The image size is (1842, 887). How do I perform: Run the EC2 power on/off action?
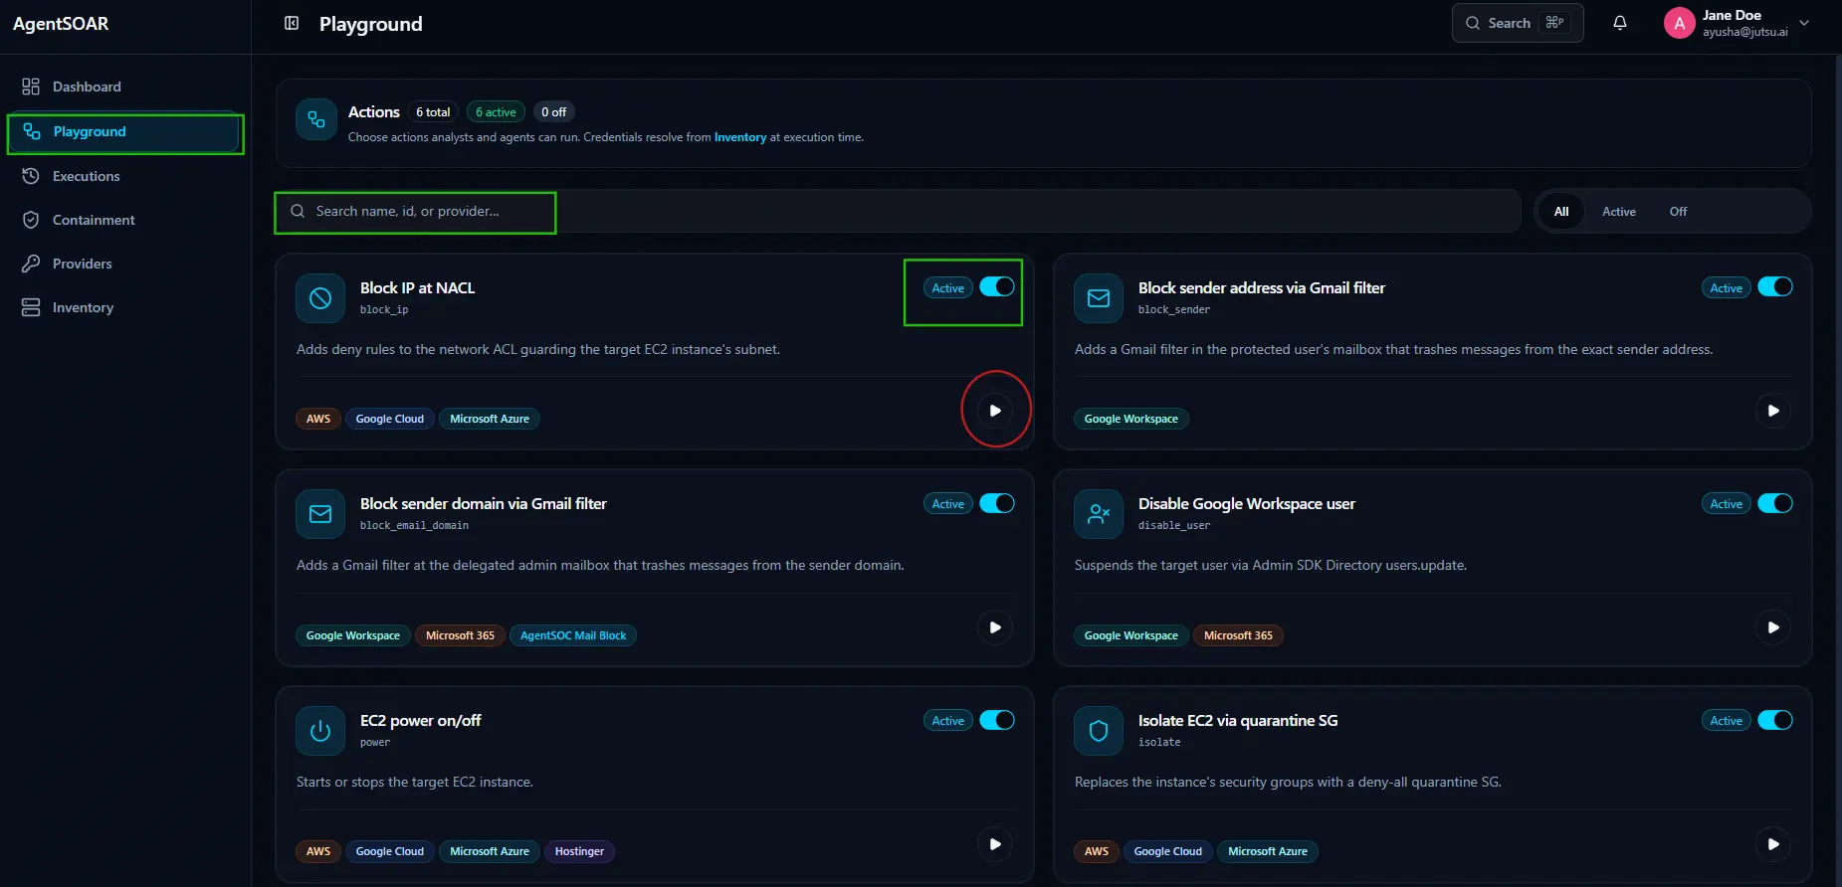[x=995, y=844]
